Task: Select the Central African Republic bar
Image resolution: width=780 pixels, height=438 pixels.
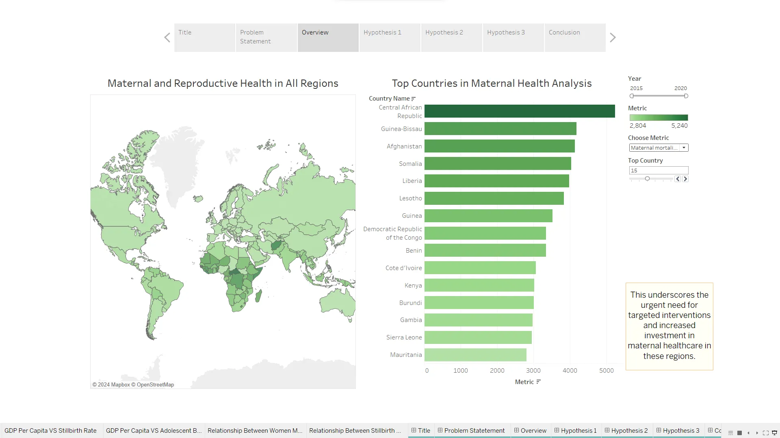Action: point(520,111)
